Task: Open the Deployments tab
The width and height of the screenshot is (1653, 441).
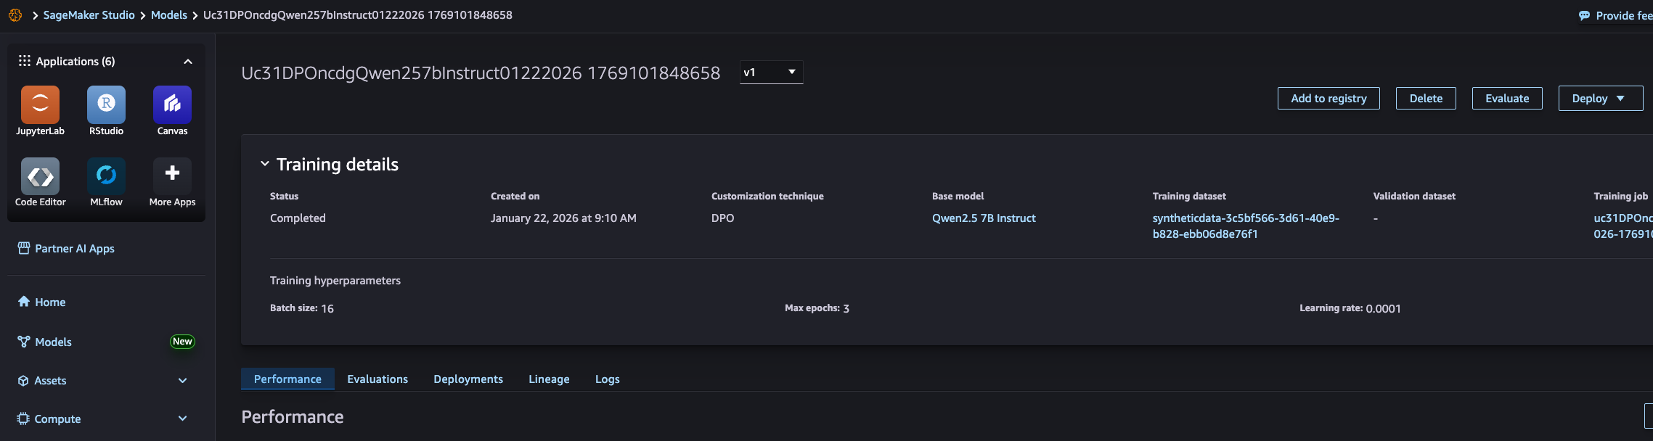Action: (468, 379)
